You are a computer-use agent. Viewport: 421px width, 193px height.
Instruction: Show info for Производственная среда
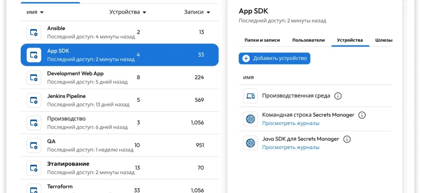pos(338,96)
